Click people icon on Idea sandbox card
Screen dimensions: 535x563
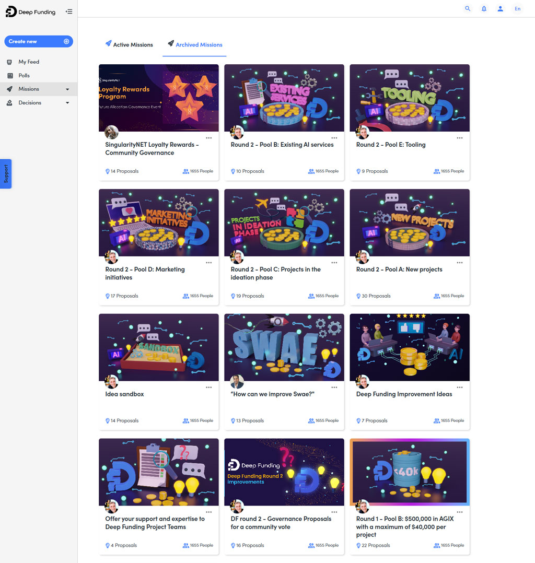(x=185, y=420)
